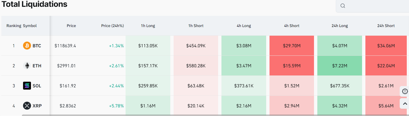
Task: Click the green $7.22M ETH 24h Long cell
Action: tap(340, 66)
